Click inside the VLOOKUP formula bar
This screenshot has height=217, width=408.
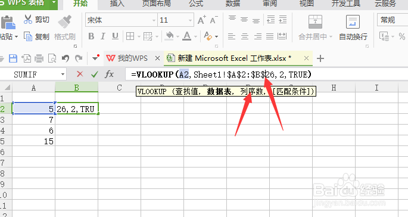pyautogui.click(x=266, y=75)
